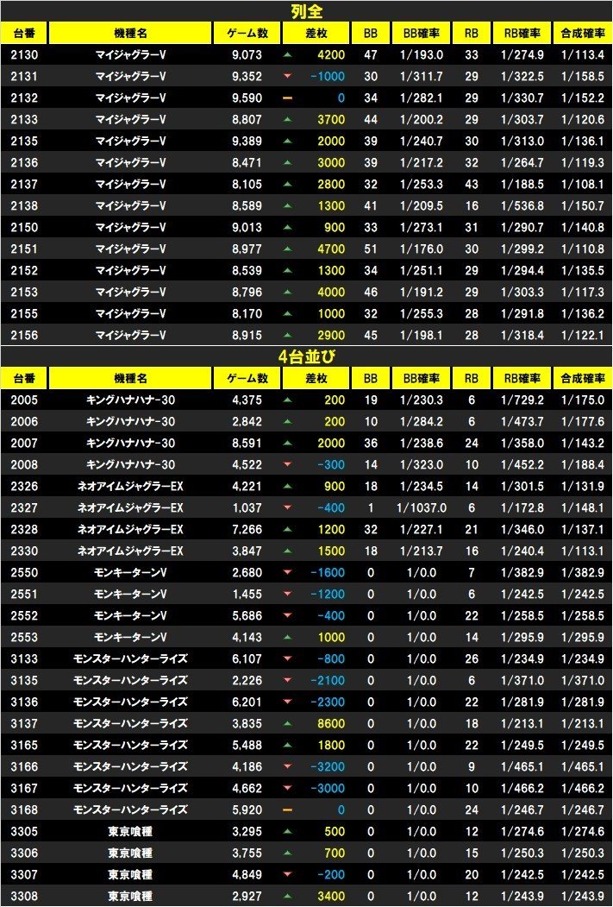Click the 台番 header in the 列全 table
613x907 pixels.
point(24,33)
